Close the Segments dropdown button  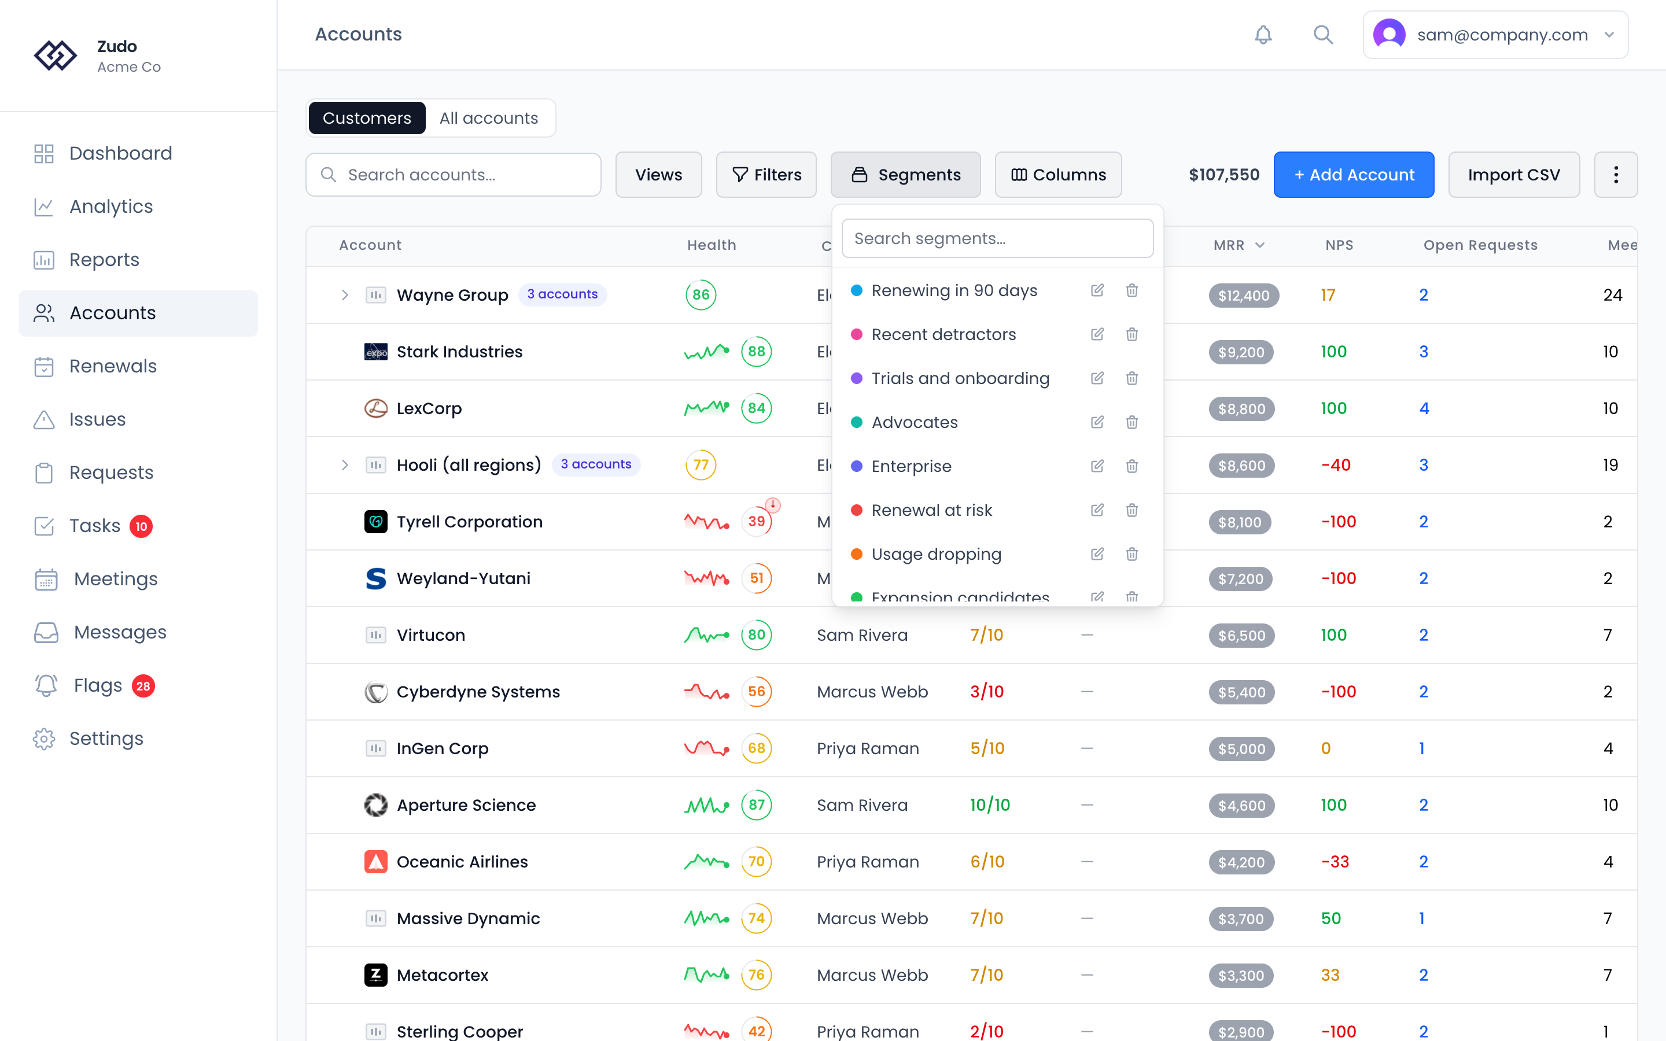pyautogui.click(x=905, y=175)
